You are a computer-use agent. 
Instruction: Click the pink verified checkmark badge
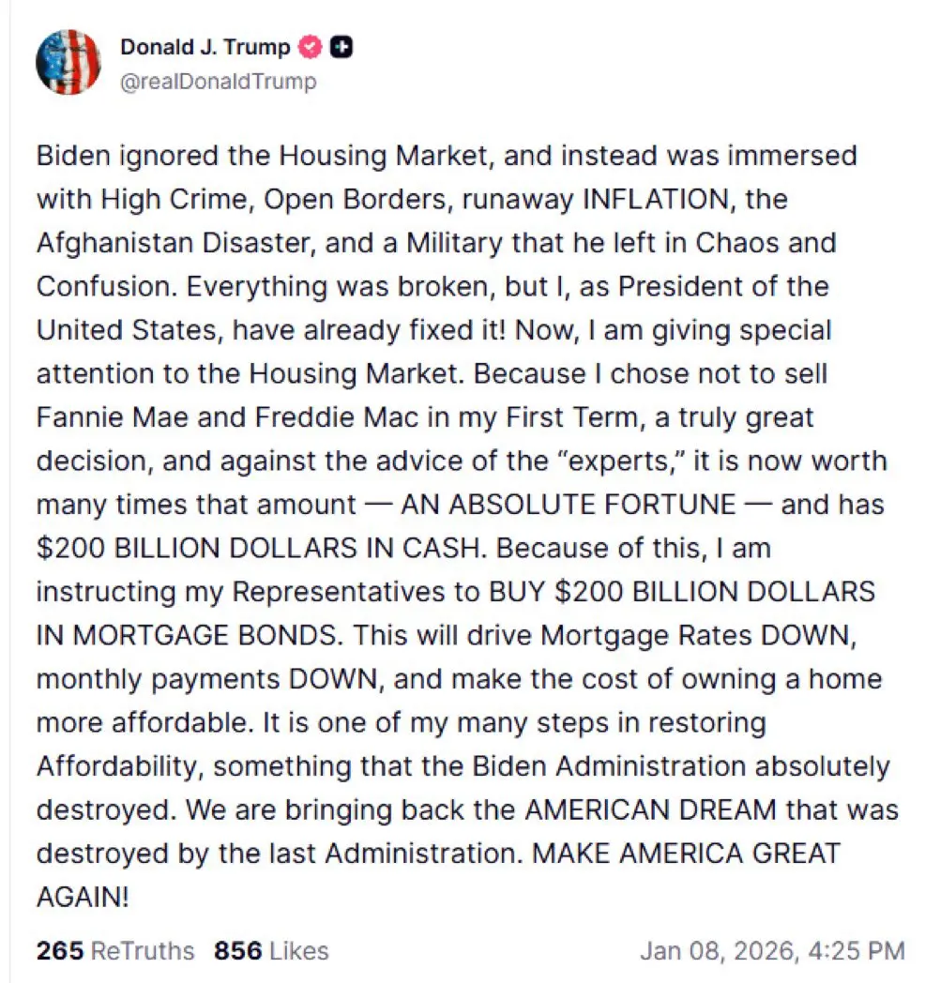[311, 47]
